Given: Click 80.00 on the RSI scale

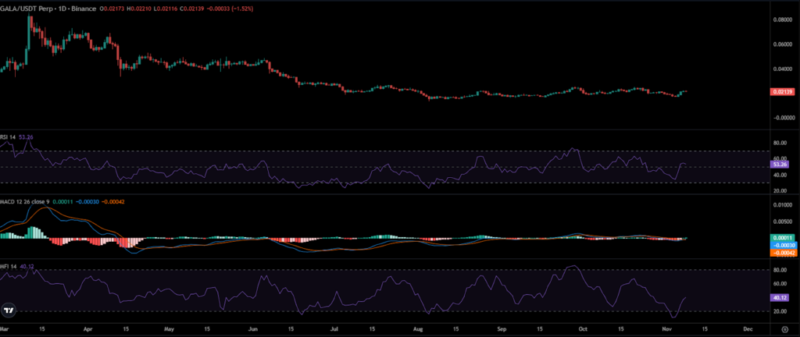Looking at the screenshot, I should [x=780, y=144].
